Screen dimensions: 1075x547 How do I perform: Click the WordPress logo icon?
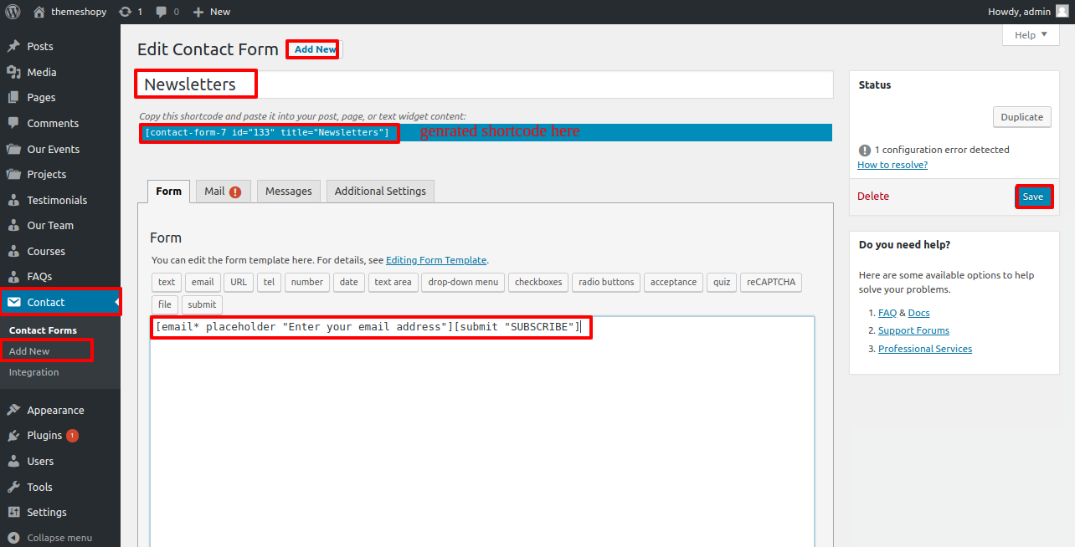coord(13,12)
